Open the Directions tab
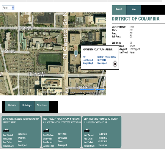This screenshot has width=165, height=156. pos(42,106)
